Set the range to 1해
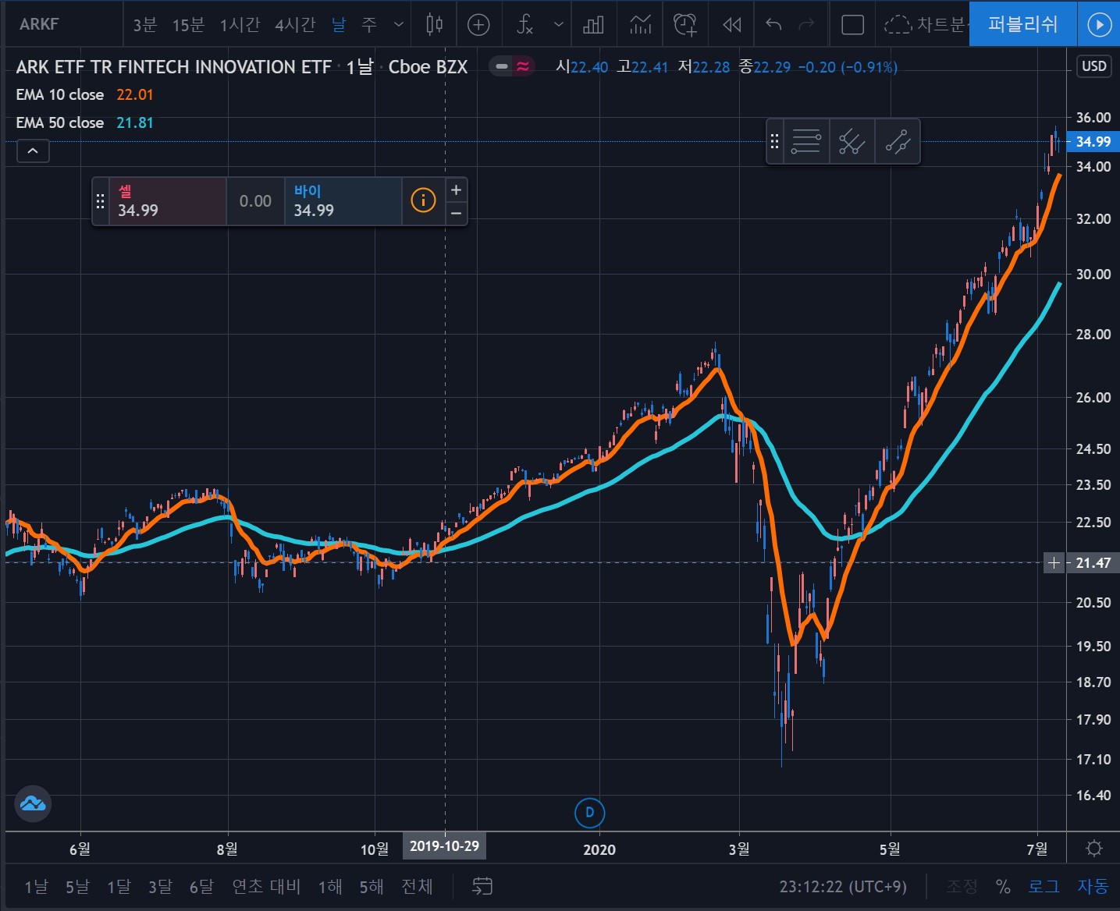1120x911 pixels. pyautogui.click(x=330, y=887)
